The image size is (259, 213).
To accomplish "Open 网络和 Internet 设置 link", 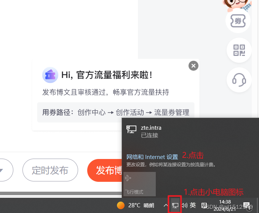I will pyautogui.click(x=152, y=157).
